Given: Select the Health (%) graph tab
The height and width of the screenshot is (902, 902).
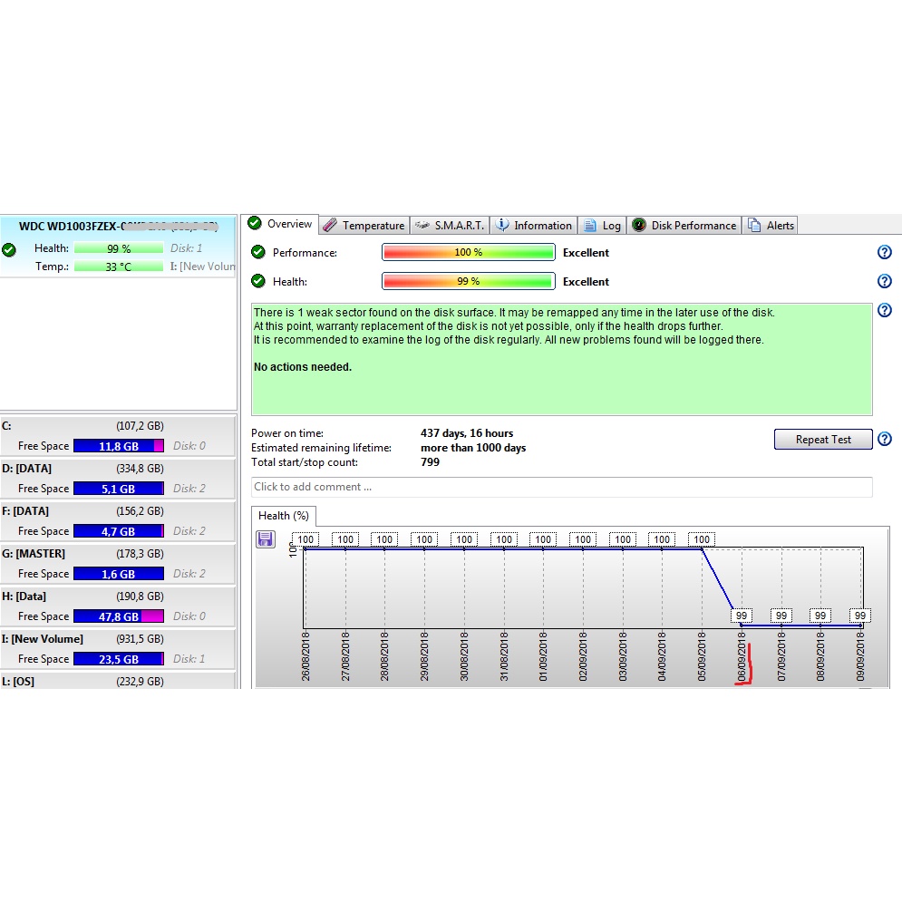Looking at the screenshot, I should point(283,516).
